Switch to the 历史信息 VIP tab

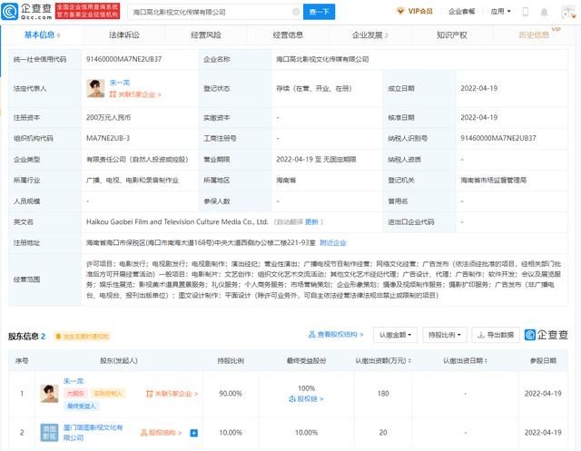[534, 35]
